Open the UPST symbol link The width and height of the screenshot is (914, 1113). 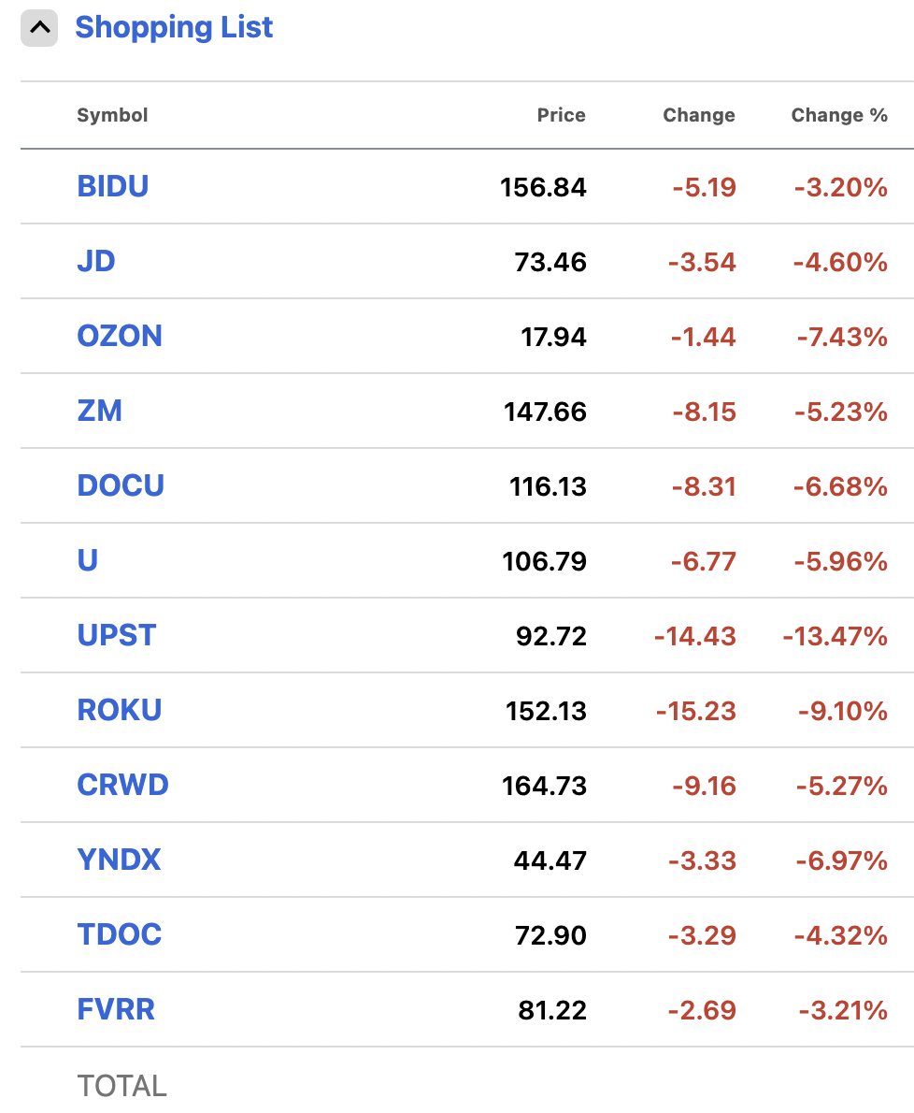point(116,635)
